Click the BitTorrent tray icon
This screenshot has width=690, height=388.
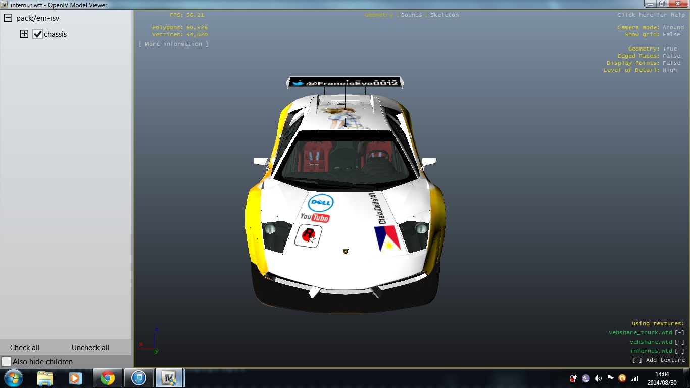[586, 378]
